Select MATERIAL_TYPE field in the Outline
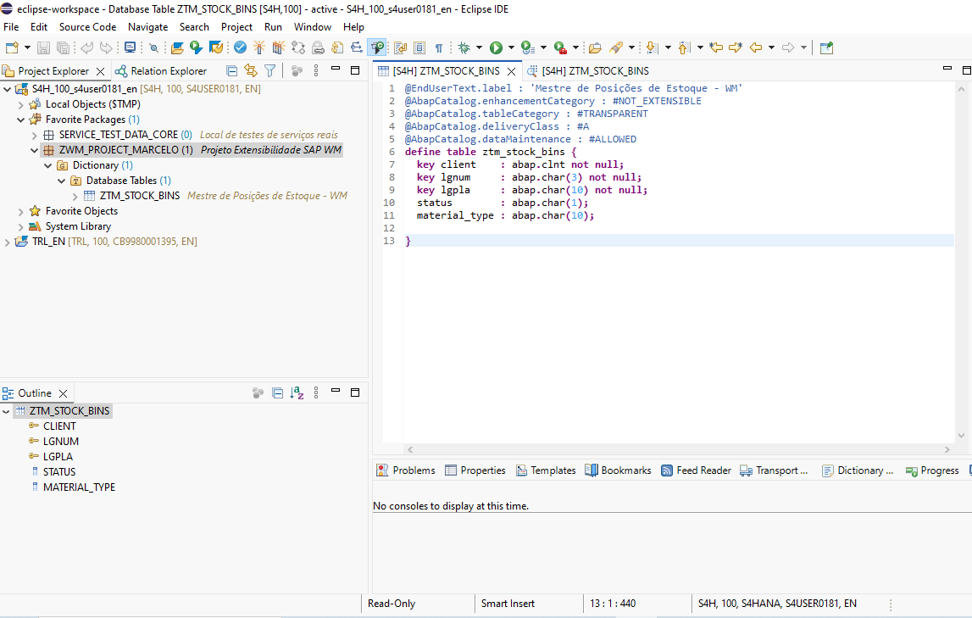Viewport: 972px width, 618px height. click(x=79, y=487)
